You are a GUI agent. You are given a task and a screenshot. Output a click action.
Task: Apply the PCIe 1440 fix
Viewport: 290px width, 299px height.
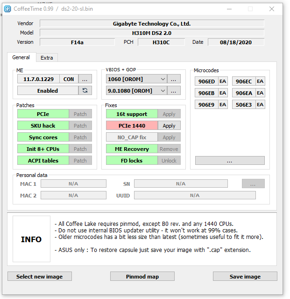(x=169, y=125)
